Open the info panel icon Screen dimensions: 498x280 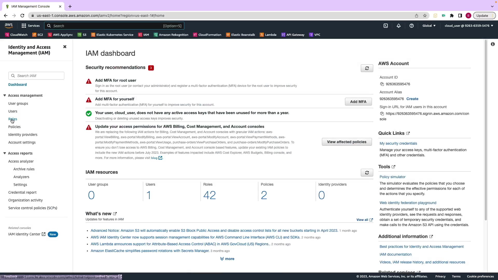coord(493,44)
